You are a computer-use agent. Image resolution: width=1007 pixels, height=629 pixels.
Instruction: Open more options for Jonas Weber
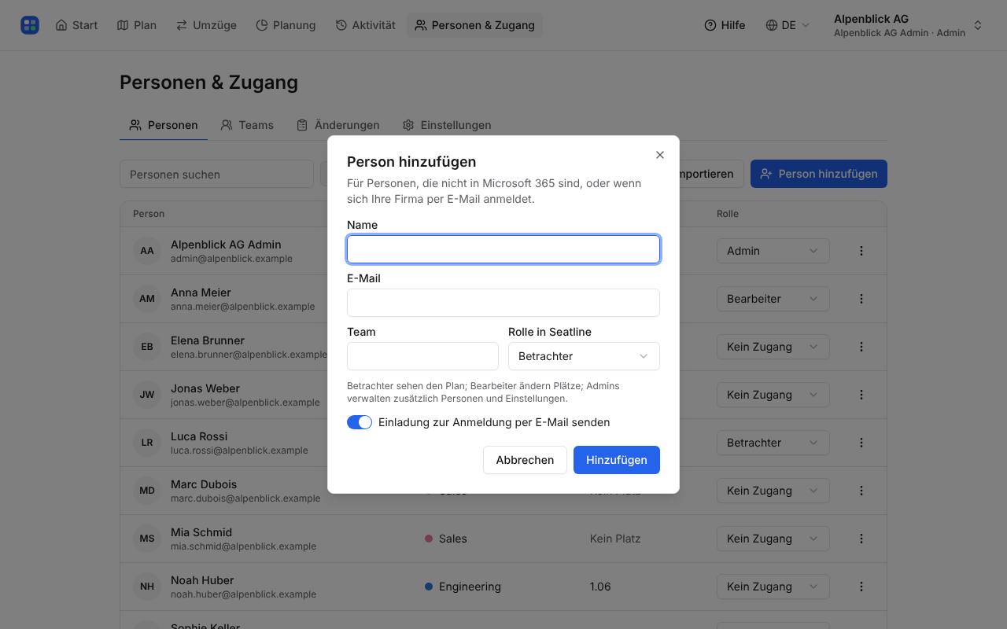click(861, 395)
